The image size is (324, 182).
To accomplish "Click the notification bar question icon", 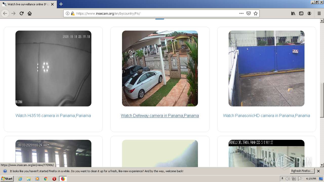I will click(x=5, y=171).
